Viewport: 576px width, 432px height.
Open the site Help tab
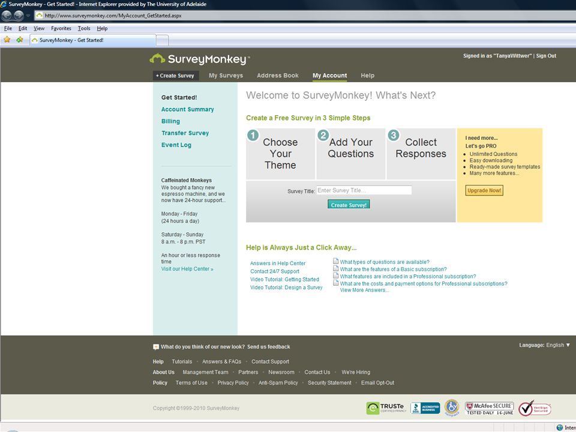click(367, 76)
